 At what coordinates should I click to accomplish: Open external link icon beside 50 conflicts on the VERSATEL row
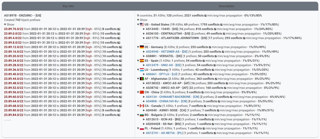click(x=216, y=56)
